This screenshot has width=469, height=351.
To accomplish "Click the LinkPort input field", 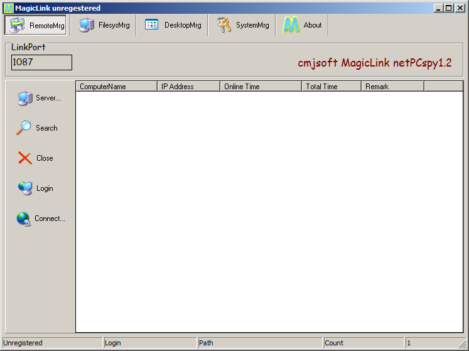I will [x=41, y=62].
